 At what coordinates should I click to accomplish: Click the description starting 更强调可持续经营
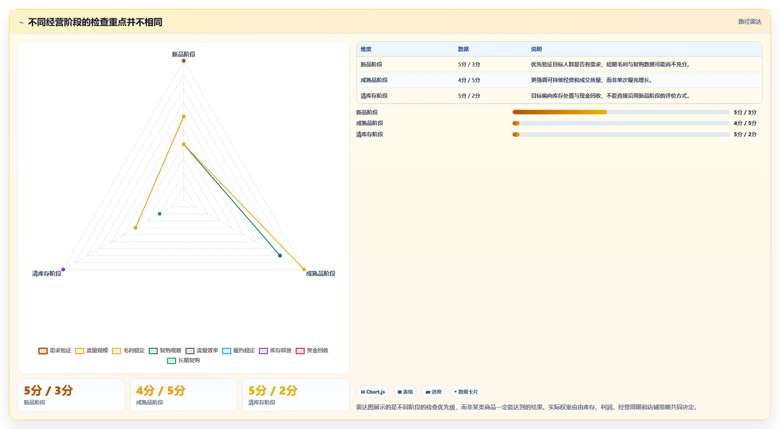pyautogui.click(x=592, y=80)
